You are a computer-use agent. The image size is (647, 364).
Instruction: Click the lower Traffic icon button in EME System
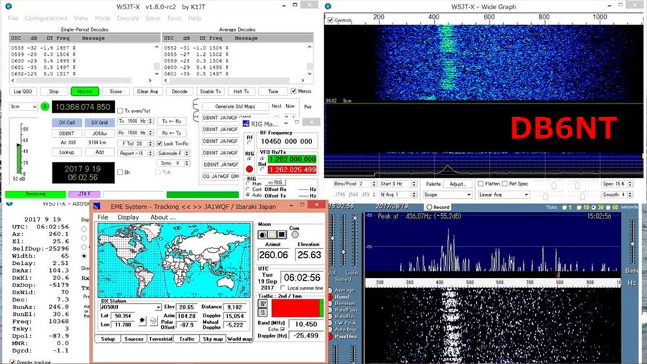[x=262, y=313]
